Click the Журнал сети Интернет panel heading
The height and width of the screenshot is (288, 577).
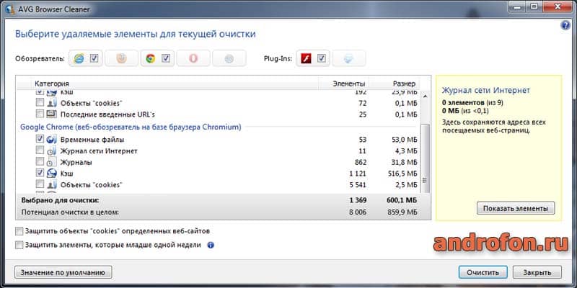point(485,91)
